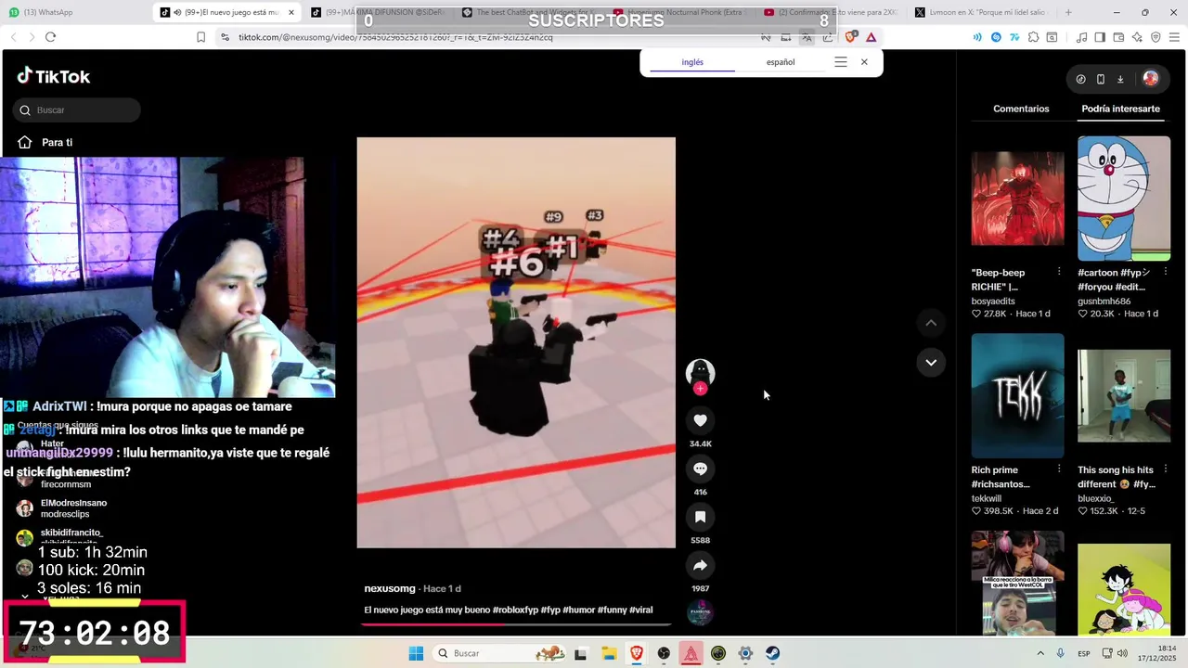Image resolution: width=1188 pixels, height=668 pixels.
Task: Switch to the Podría interesarte tab
Action: [x=1120, y=109]
